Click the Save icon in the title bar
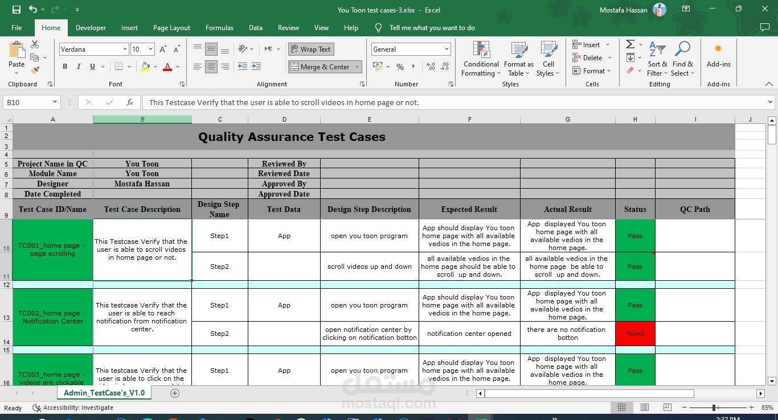This screenshot has height=420, width=778. click(17, 10)
